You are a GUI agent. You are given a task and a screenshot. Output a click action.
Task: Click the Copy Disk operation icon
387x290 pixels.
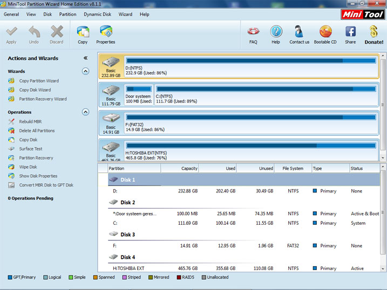coord(11,140)
